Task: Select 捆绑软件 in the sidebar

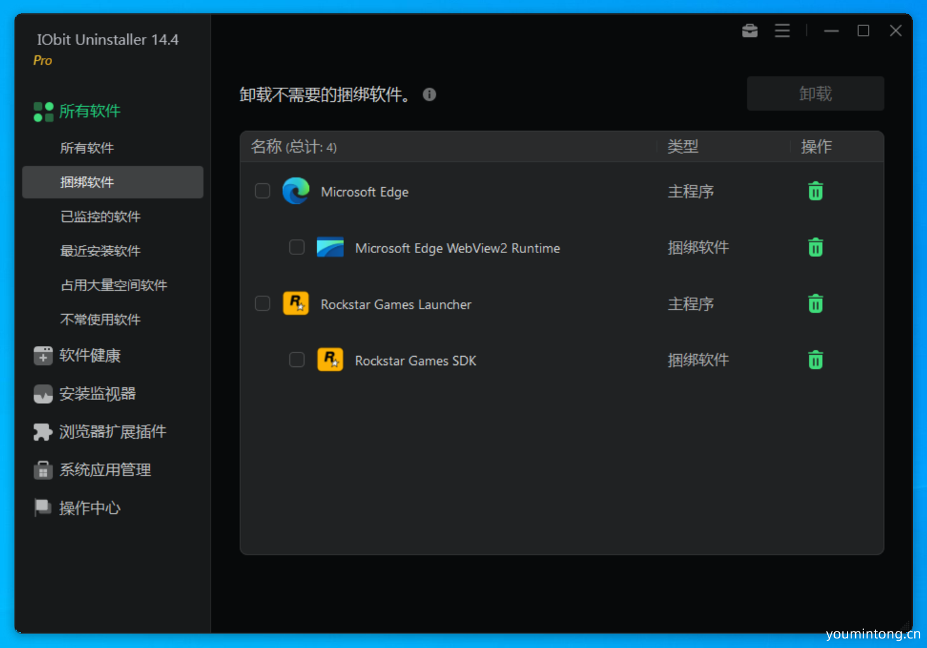Action: (113, 183)
